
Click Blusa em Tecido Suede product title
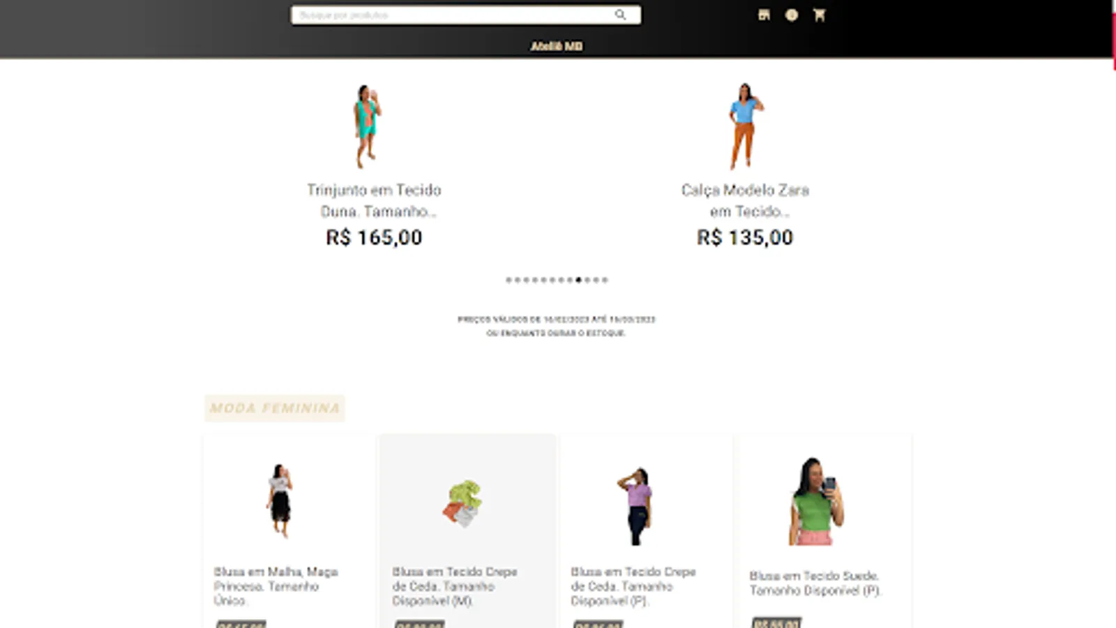click(815, 583)
